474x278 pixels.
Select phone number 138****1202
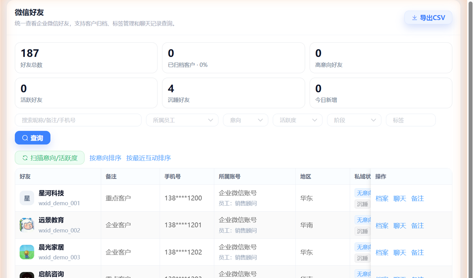pos(183,252)
